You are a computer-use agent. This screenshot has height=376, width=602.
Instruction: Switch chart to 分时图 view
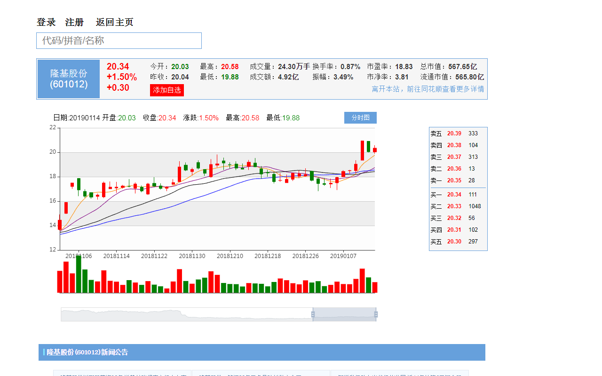click(x=360, y=117)
